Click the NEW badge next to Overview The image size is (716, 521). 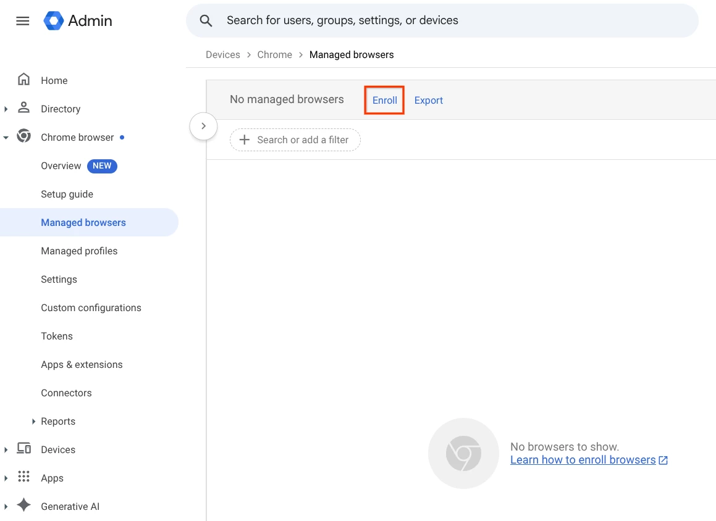pyautogui.click(x=102, y=165)
